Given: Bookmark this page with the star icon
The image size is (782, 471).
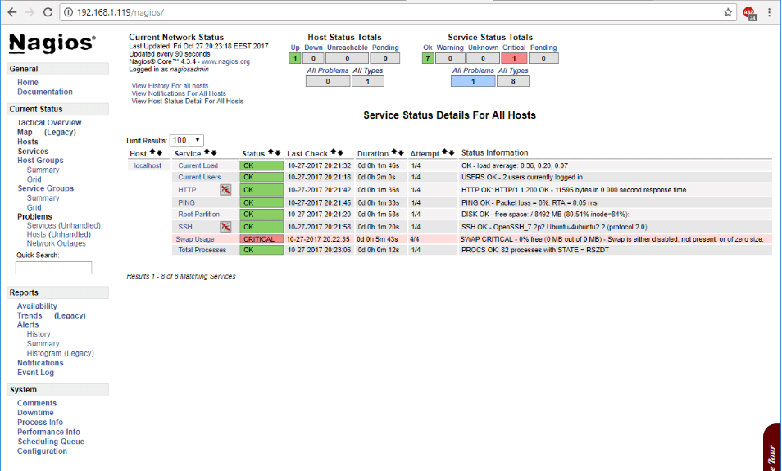Looking at the screenshot, I should point(728,12).
